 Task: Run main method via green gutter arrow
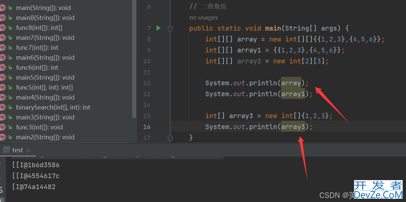159,28
